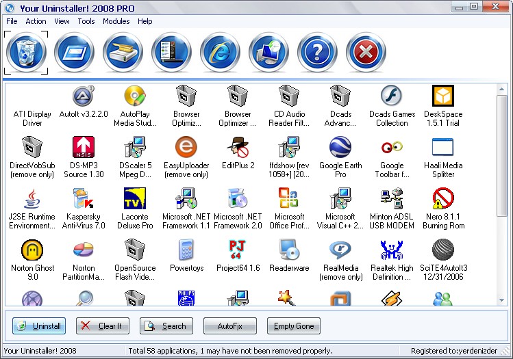Select Norton Ghost 9.0 icon

(32, 250)
